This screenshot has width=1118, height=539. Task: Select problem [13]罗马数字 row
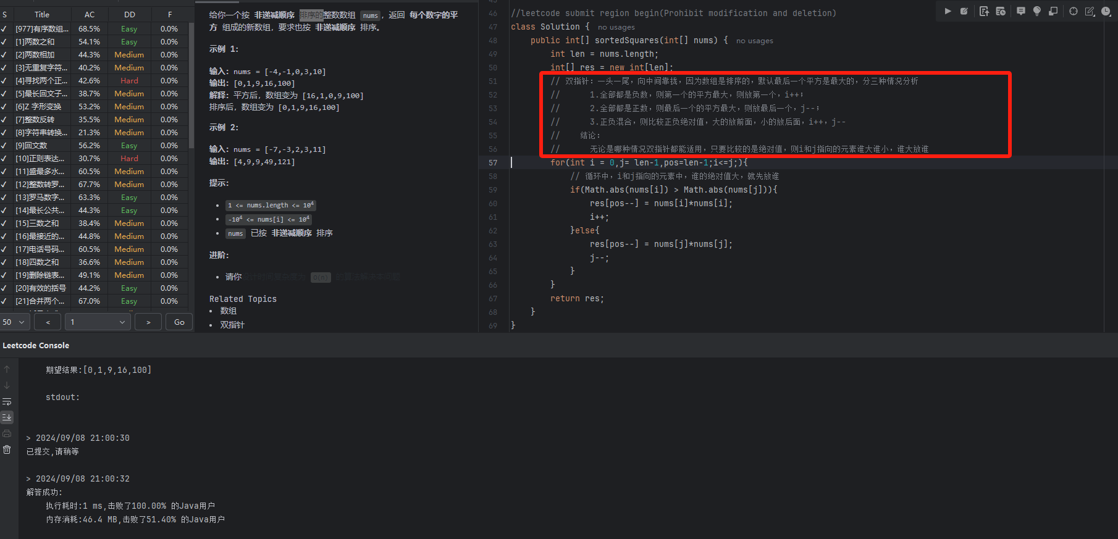[94, 197]
